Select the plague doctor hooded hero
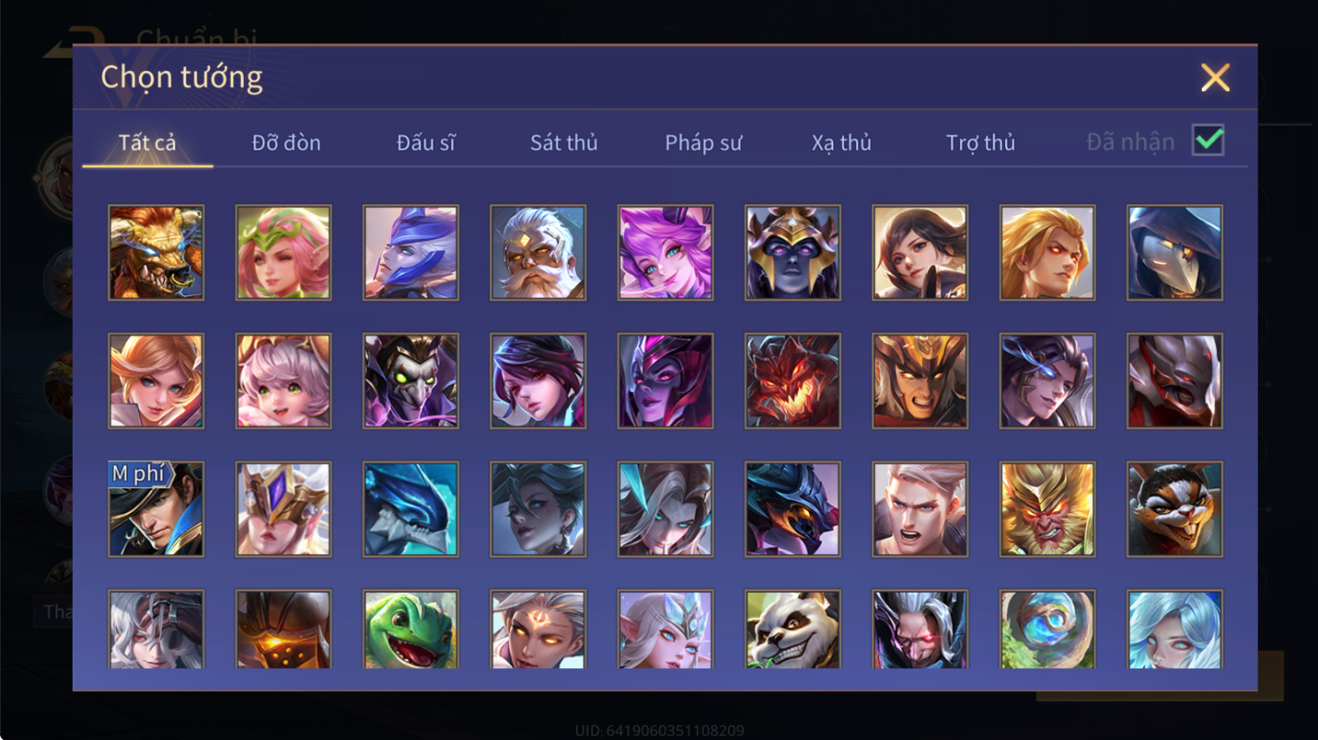 1174,253
